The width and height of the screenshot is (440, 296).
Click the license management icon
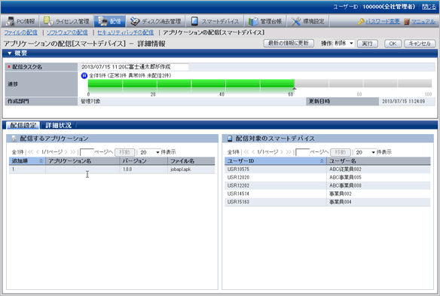[48, 21]
